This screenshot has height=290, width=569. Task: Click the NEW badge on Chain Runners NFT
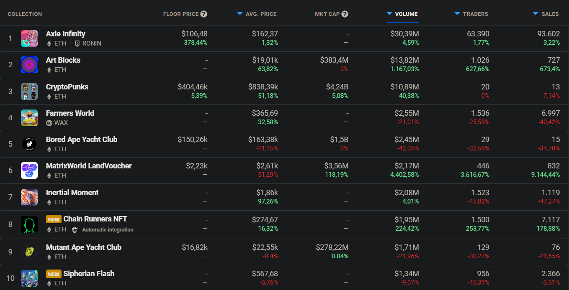point(54,219)
